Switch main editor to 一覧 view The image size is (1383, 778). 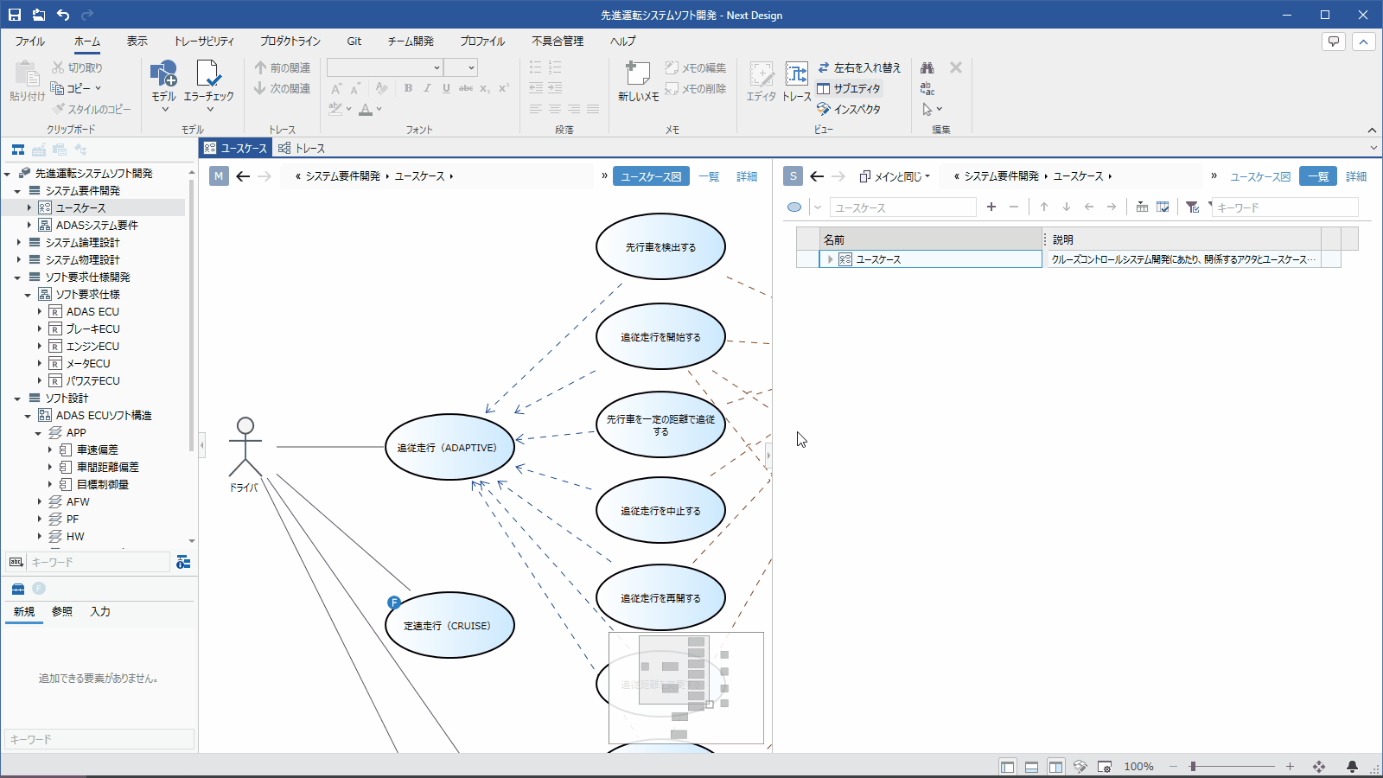click(709, 176)
